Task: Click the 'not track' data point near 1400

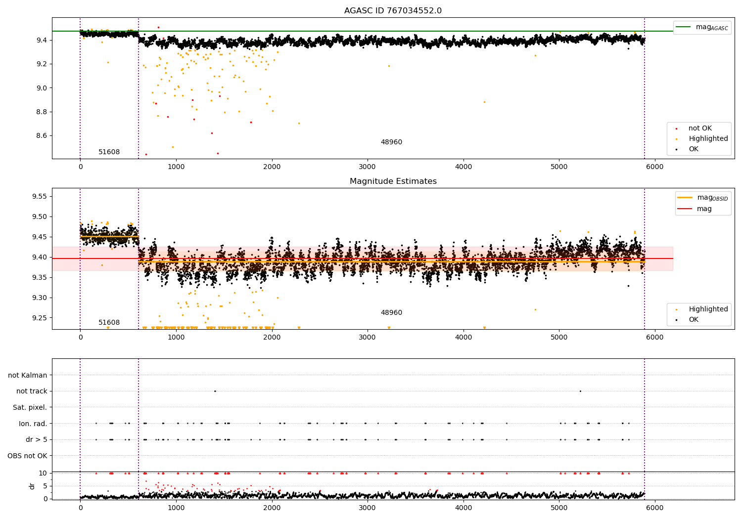Action: coord(215,391)
